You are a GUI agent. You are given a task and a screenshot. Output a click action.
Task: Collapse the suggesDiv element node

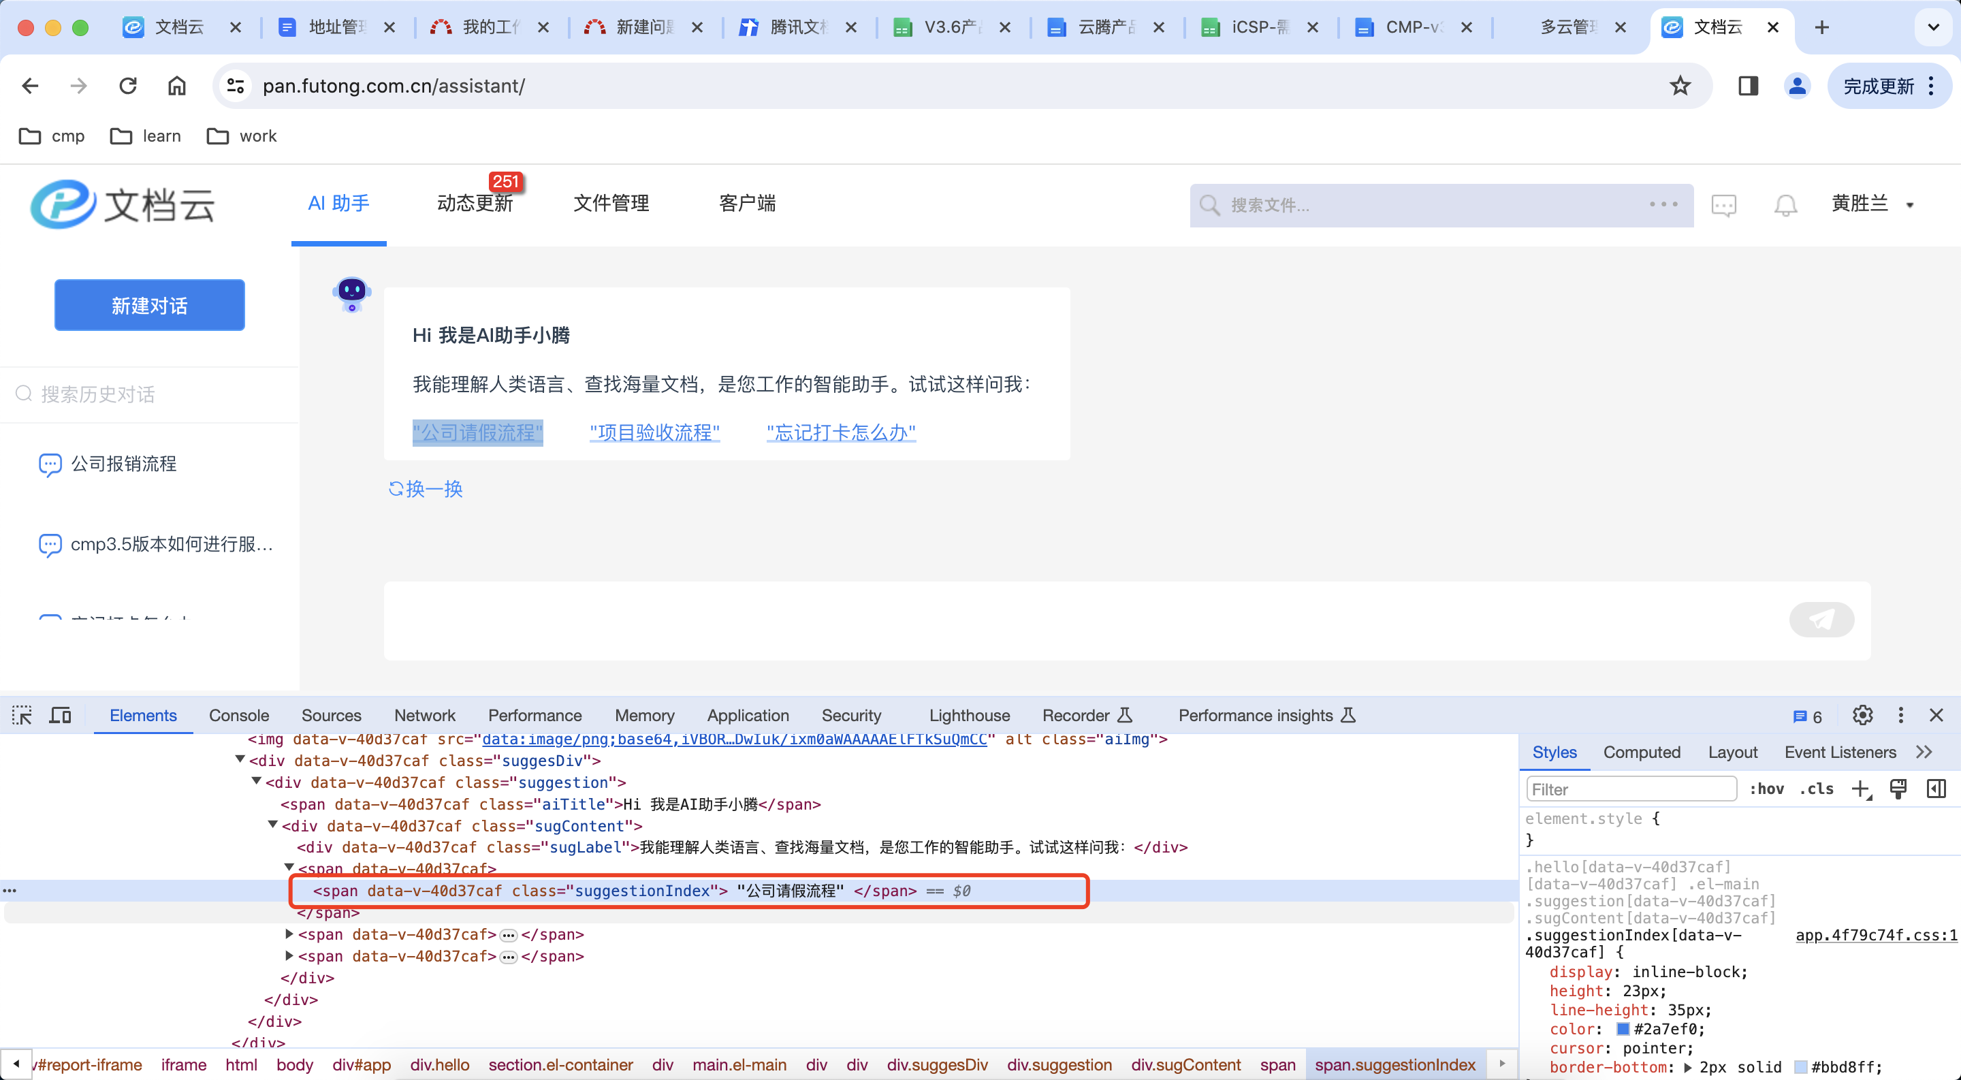(x=240, y=759)
